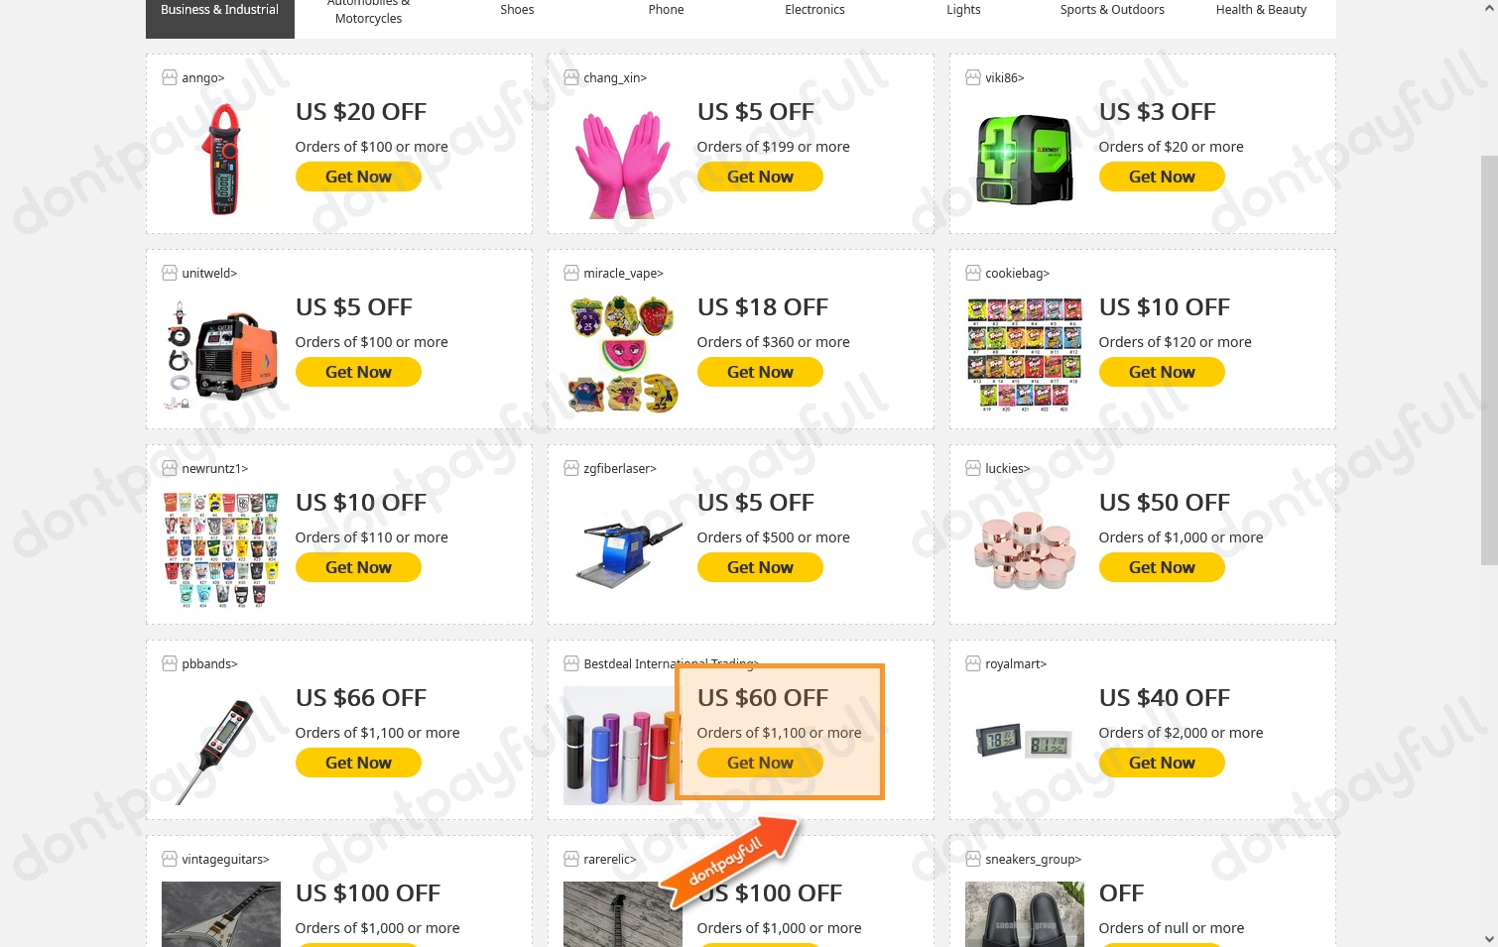1498x947 pixels.
Task: Open the pink gloves product thumbnail
Action: [x=623, y=163]
